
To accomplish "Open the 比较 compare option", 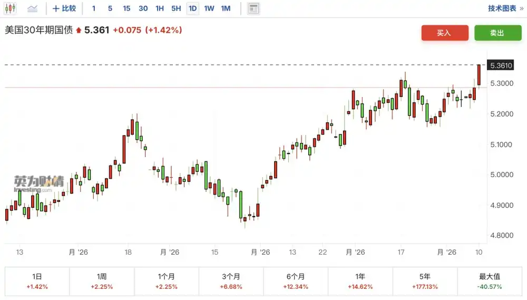I will coord(64,8).
